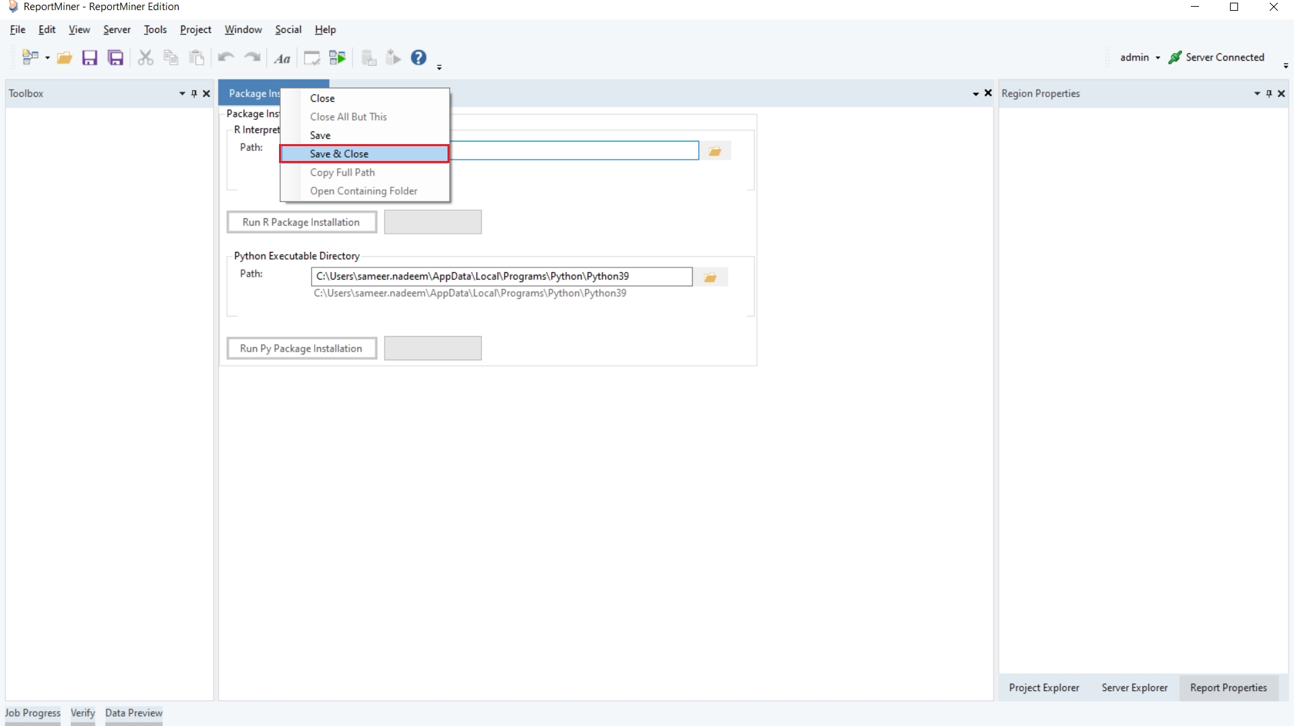1294x726 pixels.
Task: Toggle the Toolbox panel pin
Action: click(x=194, y=94)
